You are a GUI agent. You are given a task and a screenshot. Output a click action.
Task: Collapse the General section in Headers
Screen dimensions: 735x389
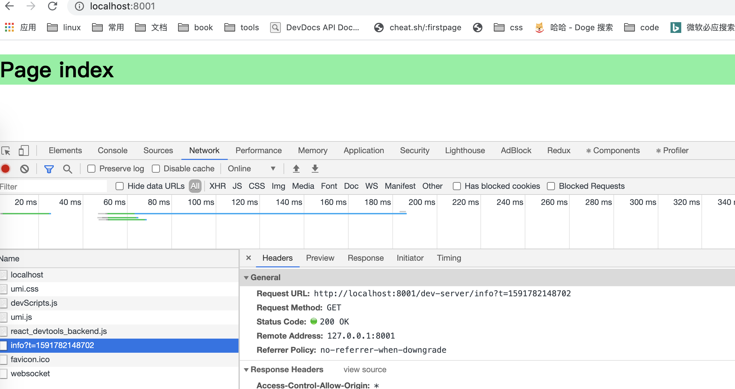[x=247, y=277]
